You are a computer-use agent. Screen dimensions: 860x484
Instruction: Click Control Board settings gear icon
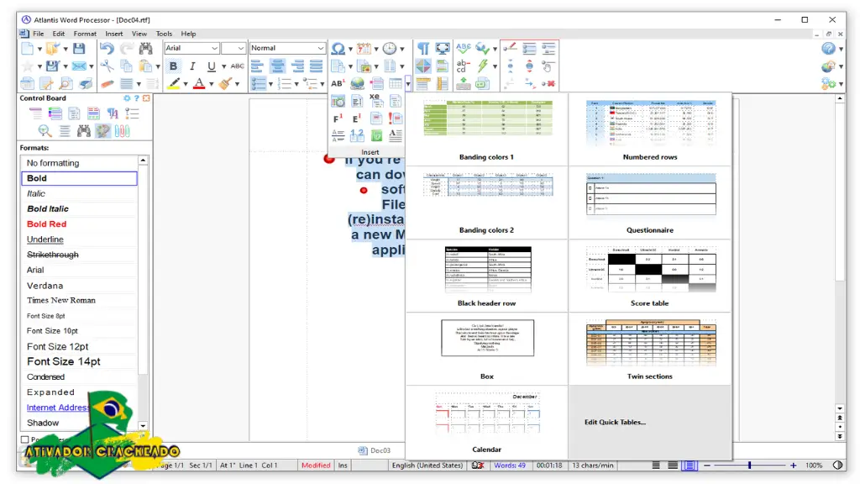coord(128,98)
